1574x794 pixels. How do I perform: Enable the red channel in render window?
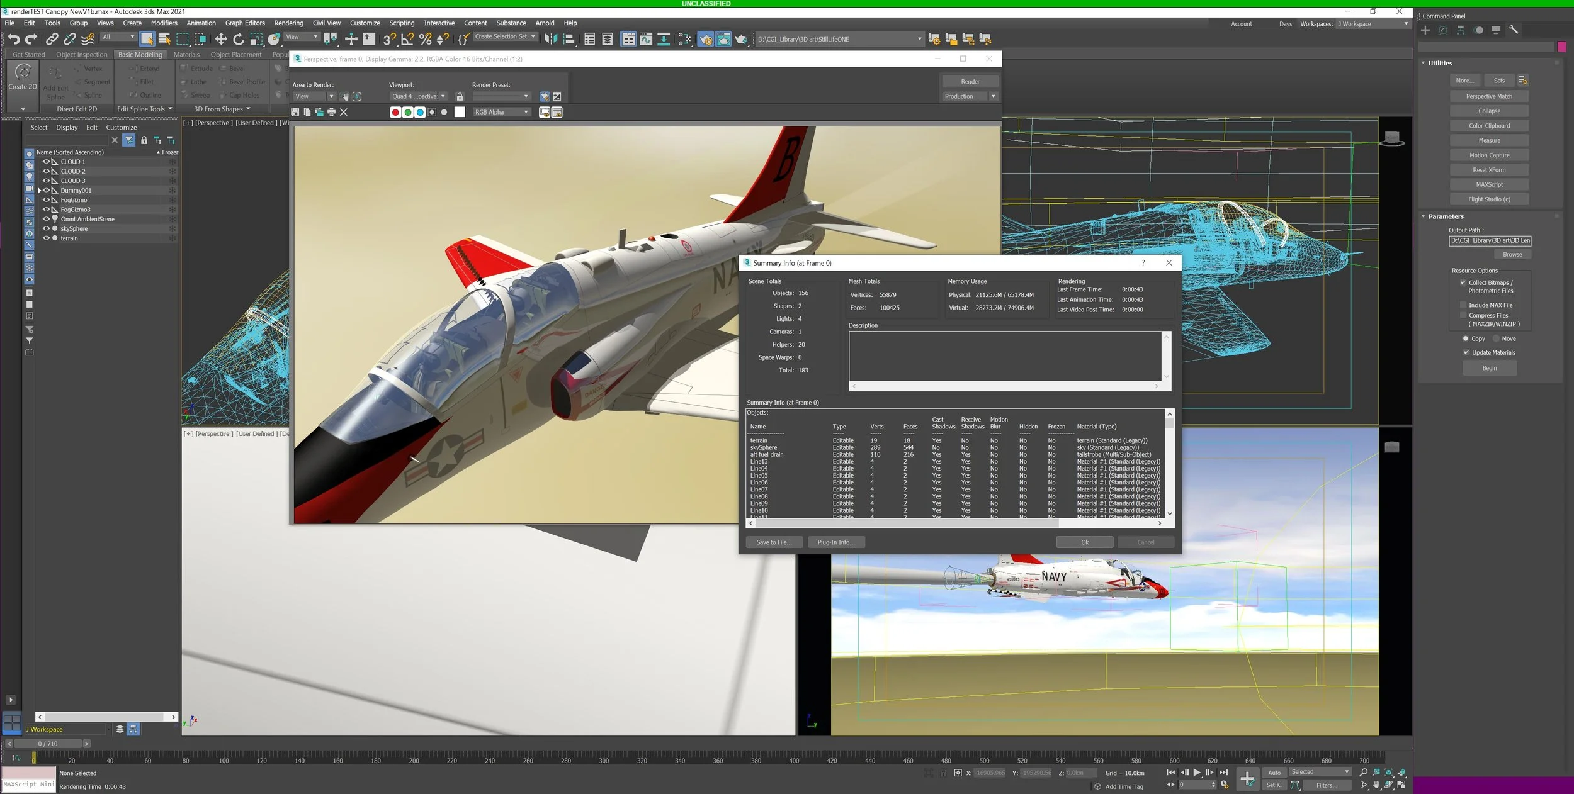pos(395,113)
